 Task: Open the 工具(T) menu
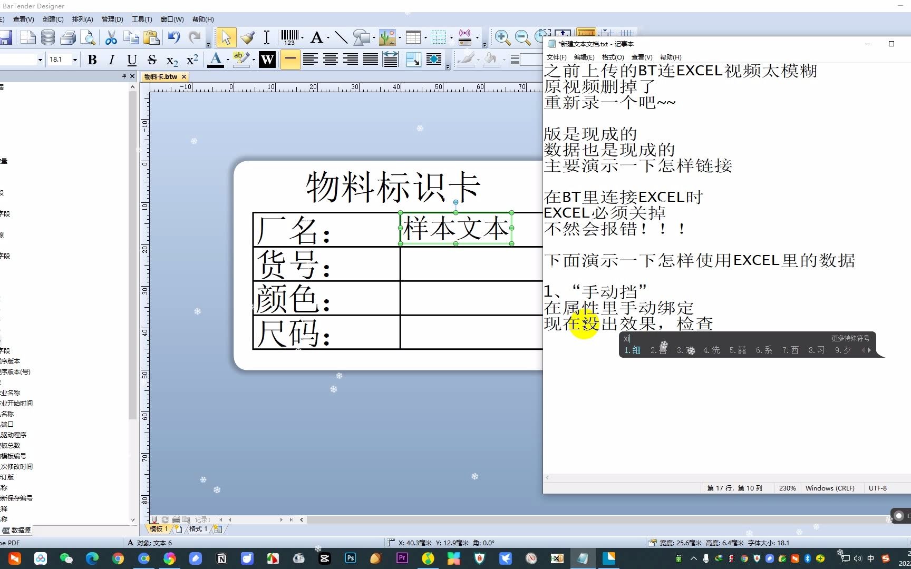coord(142,19)
